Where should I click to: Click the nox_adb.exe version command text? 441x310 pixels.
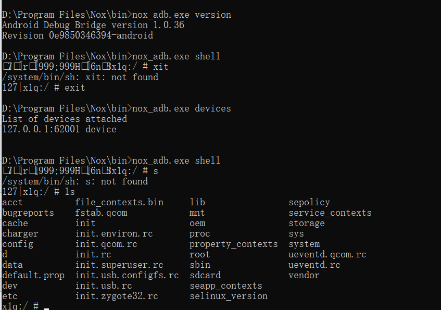[182, 15]
